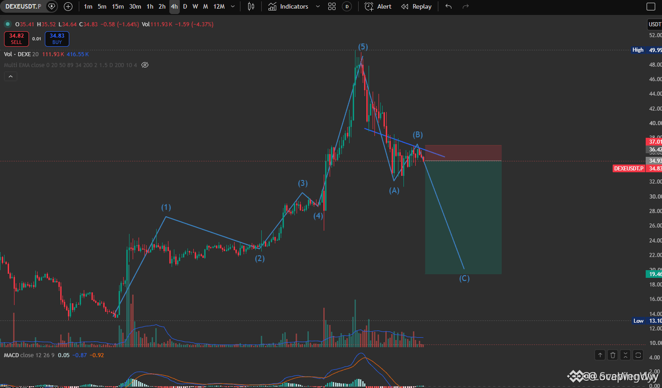
Task: Select the red stop-loss zone of the short position
Action: coord(463,153)
